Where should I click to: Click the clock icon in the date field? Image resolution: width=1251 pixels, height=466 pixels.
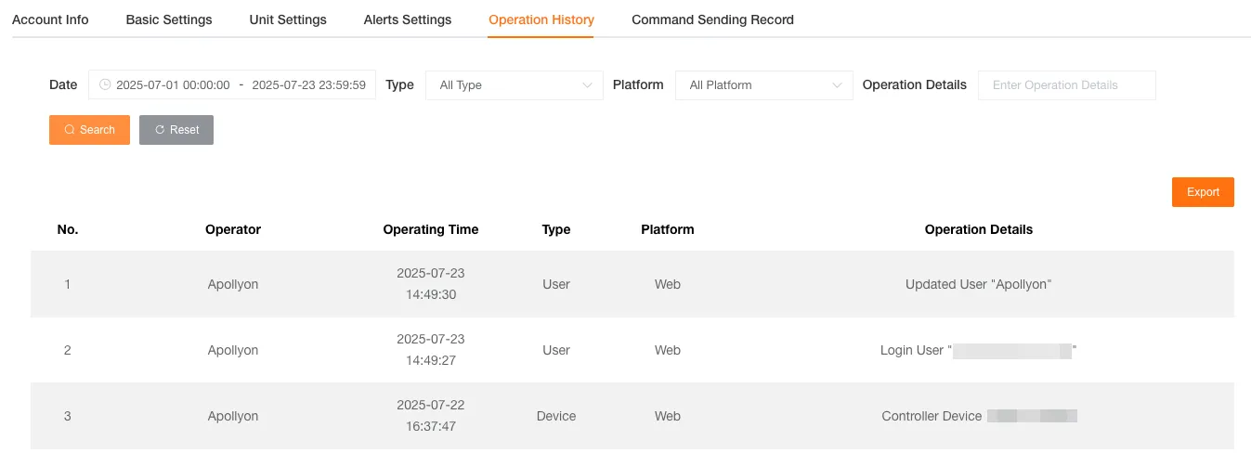[105, 84]
